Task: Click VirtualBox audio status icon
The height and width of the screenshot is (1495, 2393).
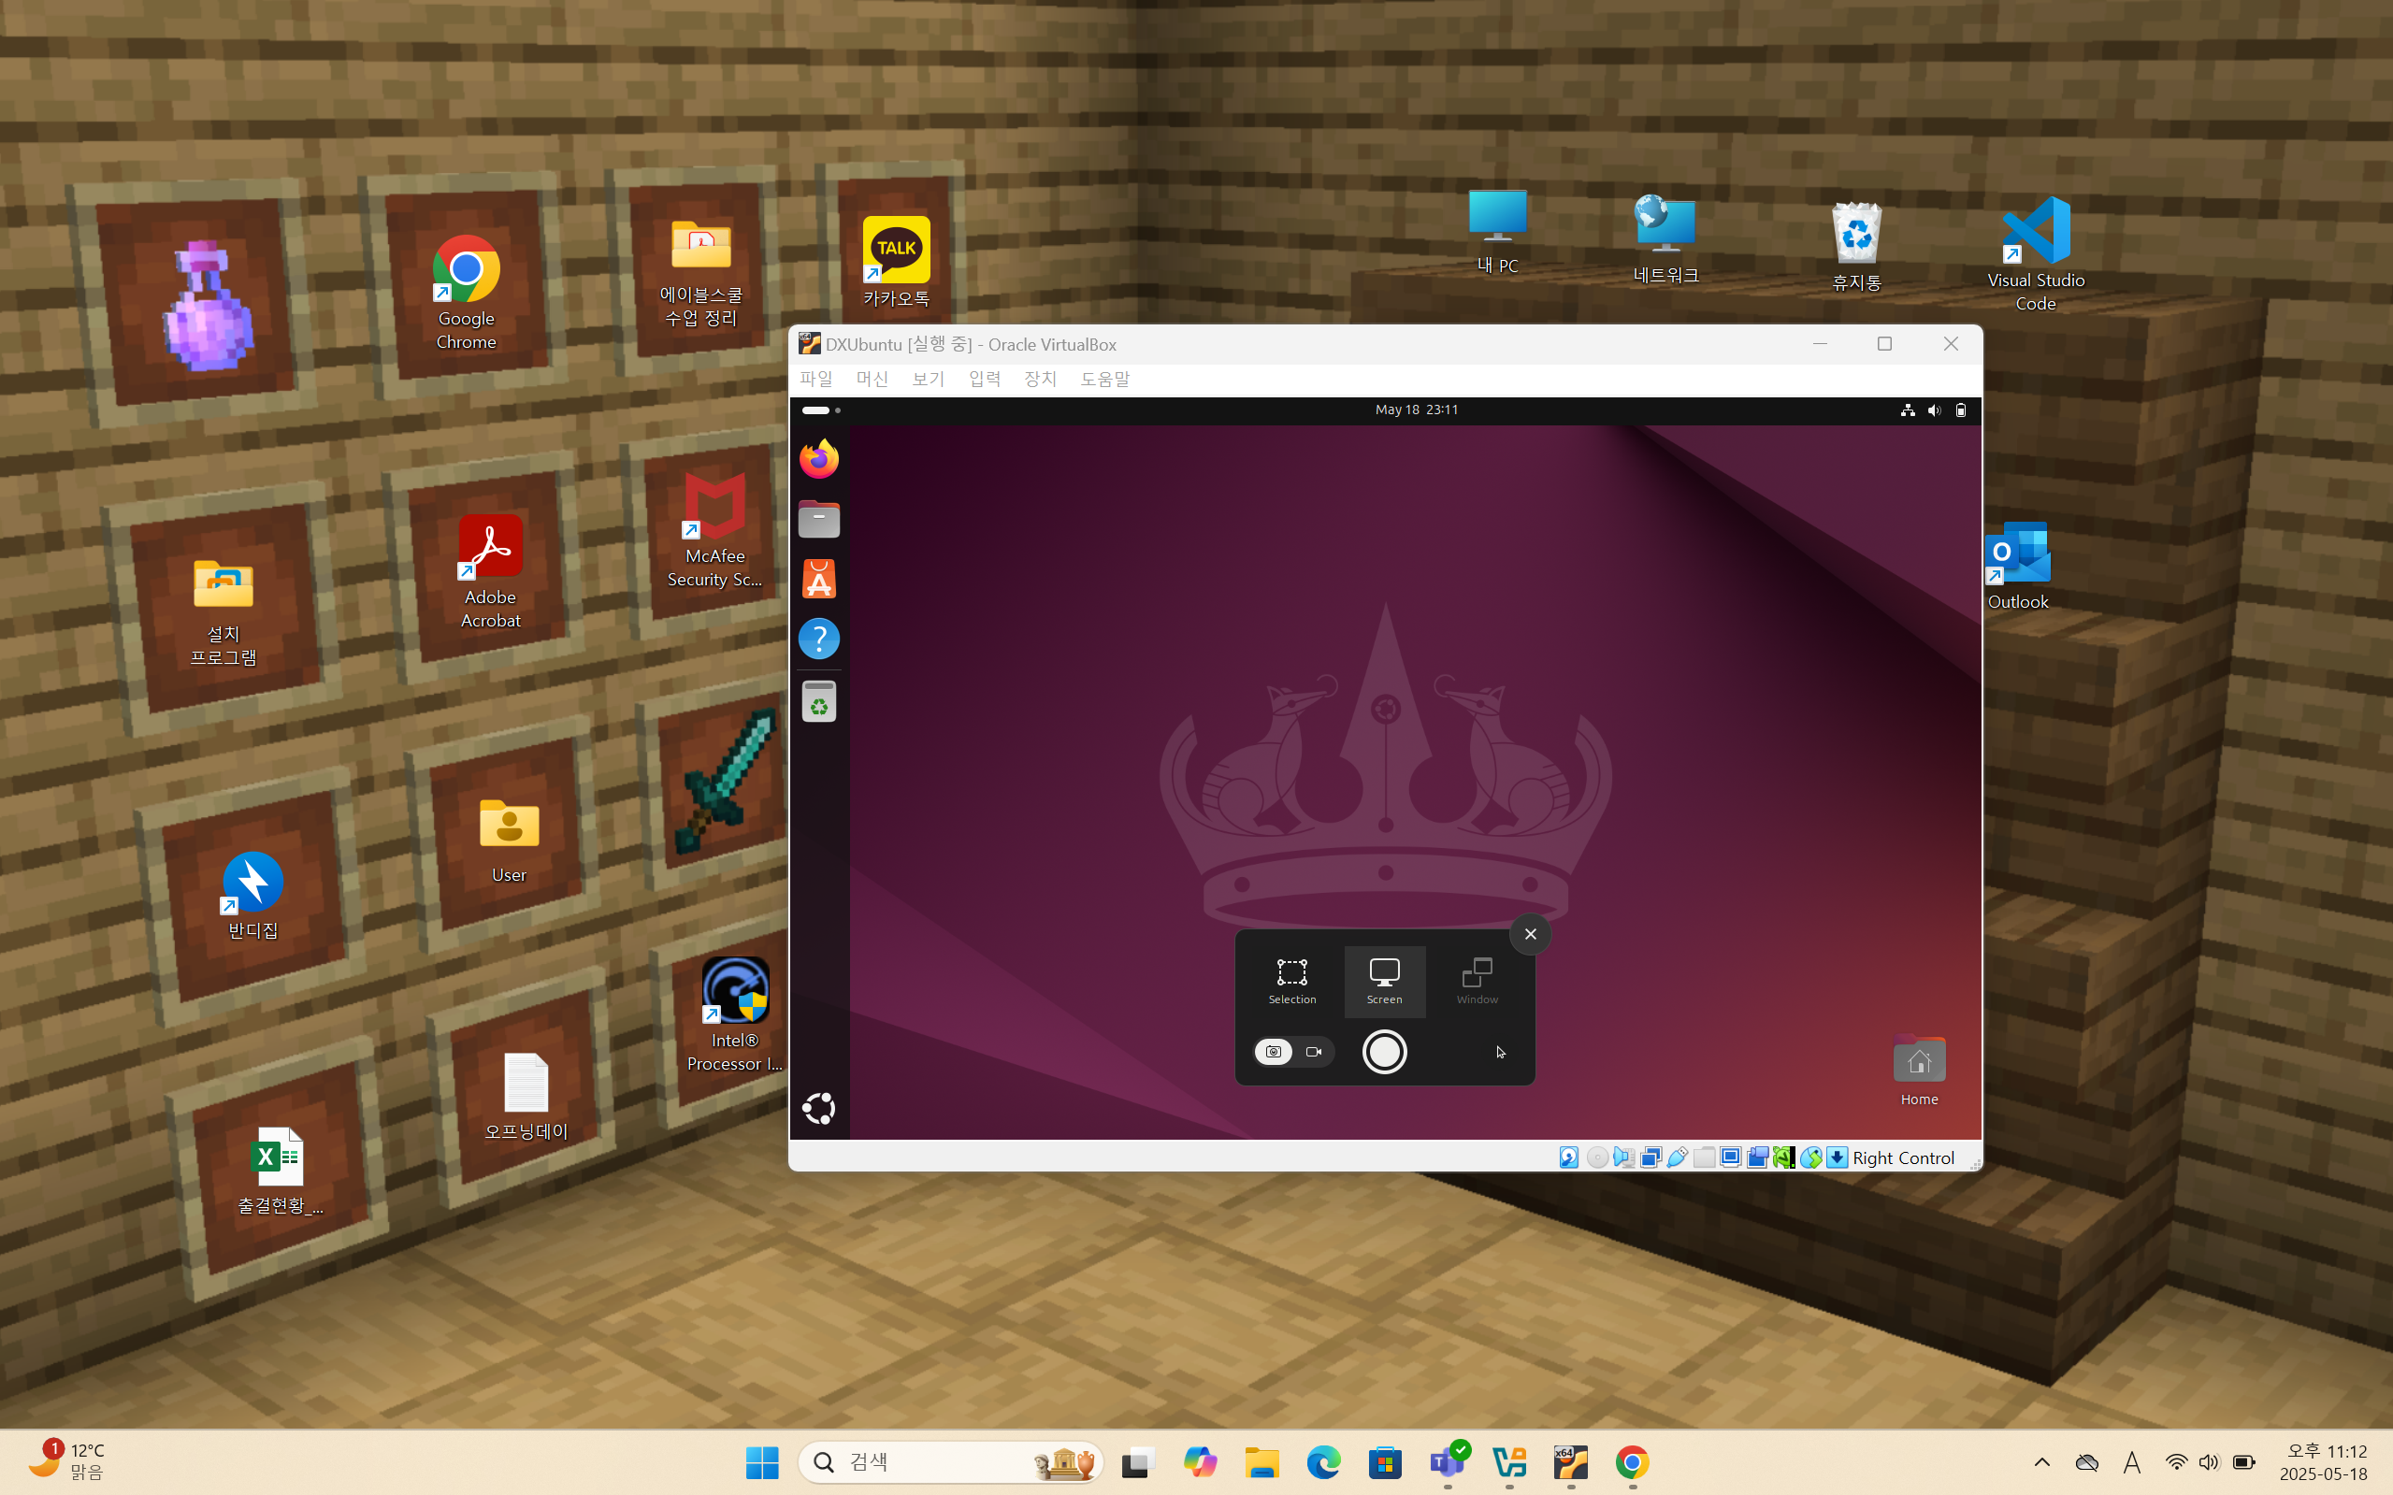Action: (x=1623, y=1157)
